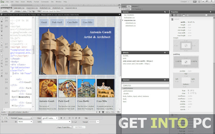Image resolution: width=215 pixels, height=134 pixels.
Task: Click the file management icon beside Live
Action: [30, 11]
